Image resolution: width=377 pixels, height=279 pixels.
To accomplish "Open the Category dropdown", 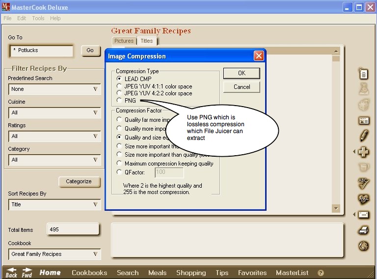I will point(54,160).
